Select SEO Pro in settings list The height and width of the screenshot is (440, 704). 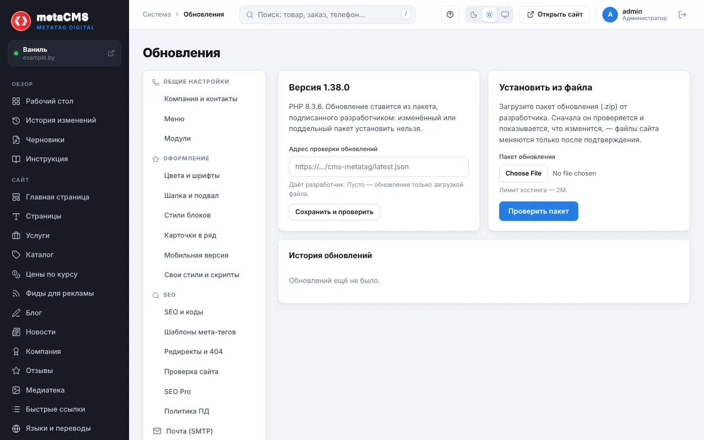(x=204, y=392)
